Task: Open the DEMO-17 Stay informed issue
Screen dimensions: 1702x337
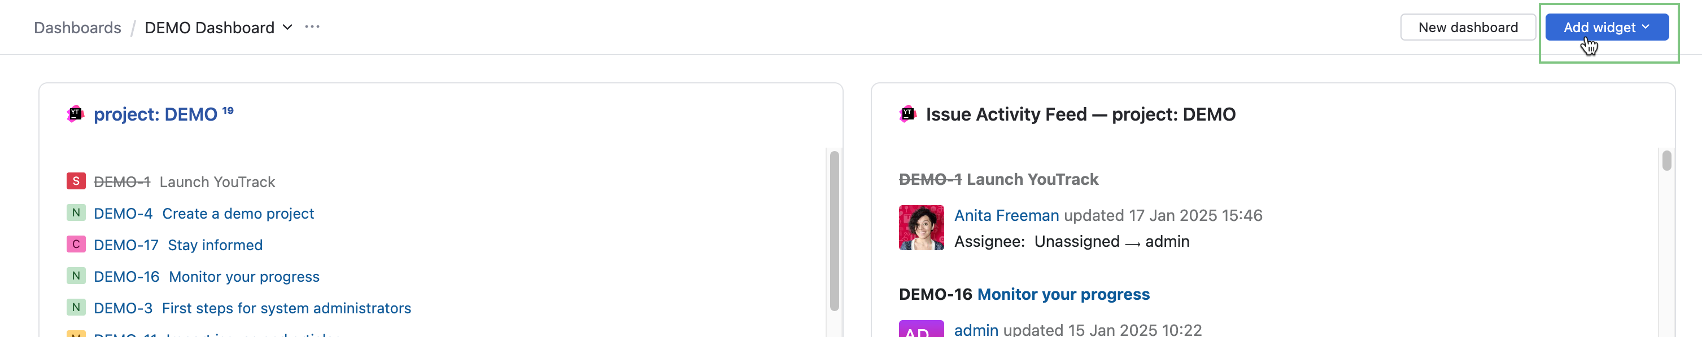Action: coord(215,245)
